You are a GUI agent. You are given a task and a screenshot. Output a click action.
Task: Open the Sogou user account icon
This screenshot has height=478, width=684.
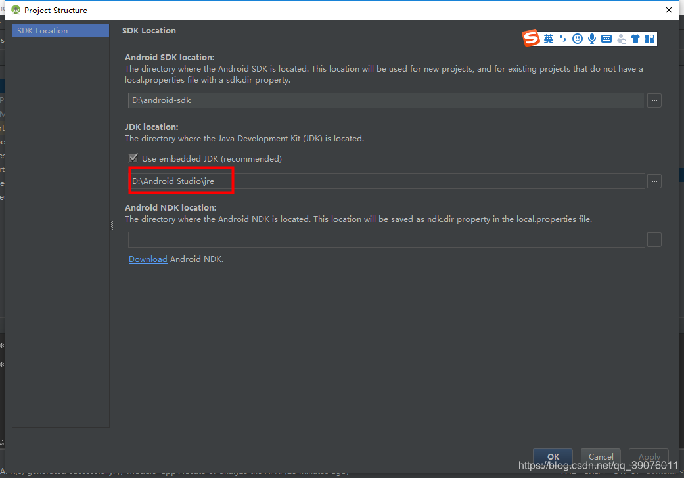tap(622, 39)
